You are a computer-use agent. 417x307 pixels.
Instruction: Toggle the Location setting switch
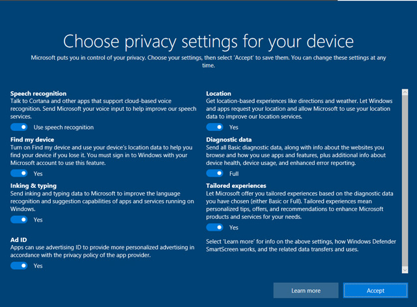tap(214, 127)
